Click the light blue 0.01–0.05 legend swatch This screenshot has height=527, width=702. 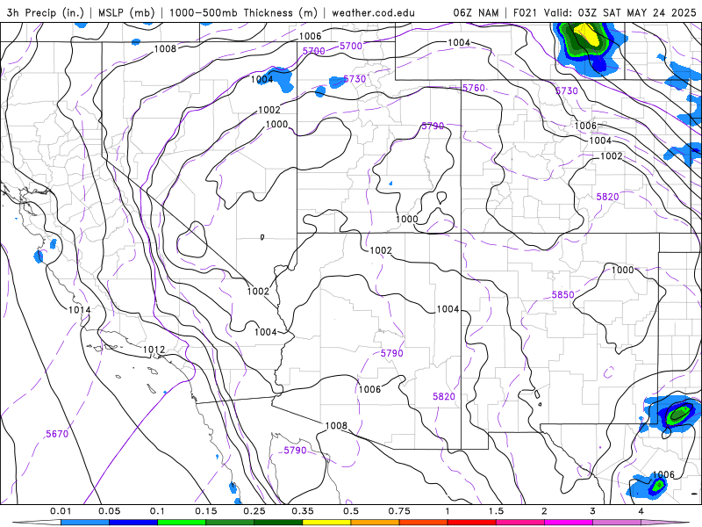(85, 523)
